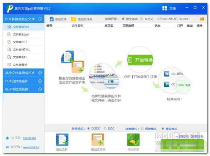Select 文件转图片 in sidebar
210x156 pixels.
click(x=24, y=65)
